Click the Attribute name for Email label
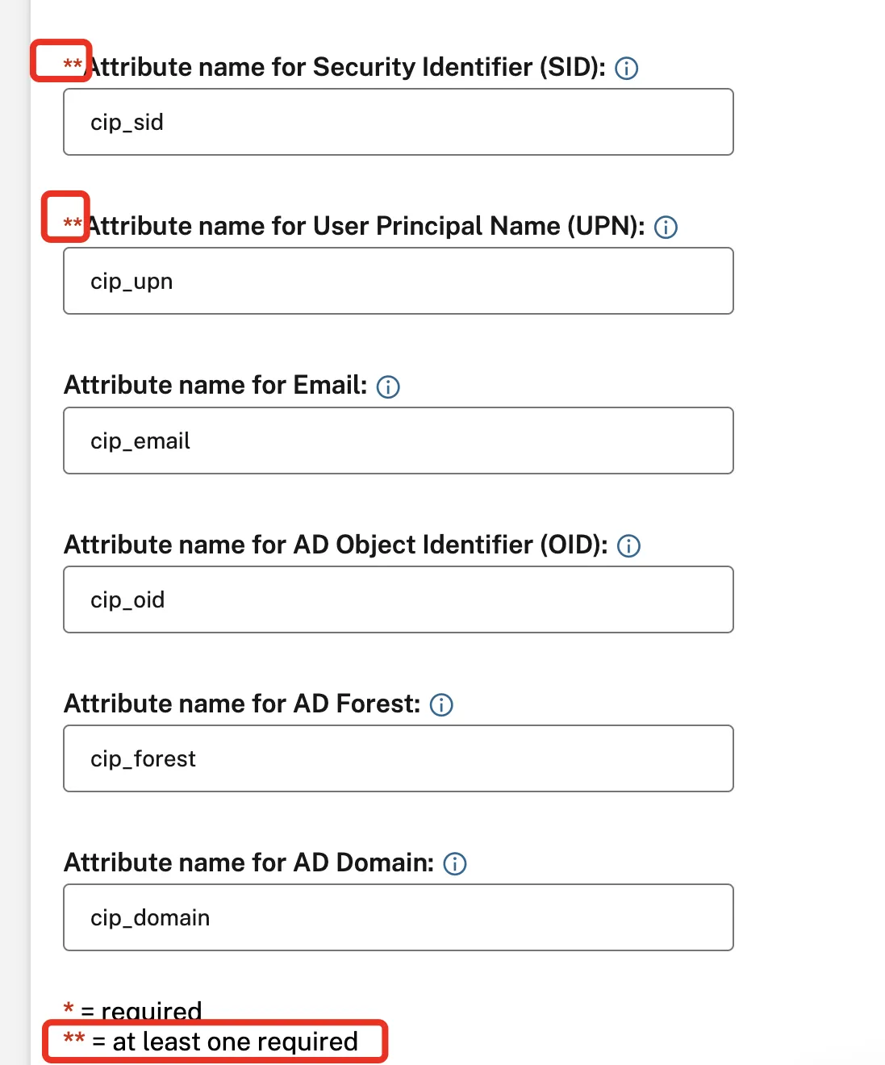The height and width of the screenshot is (1065, 885). tap(215, 385)
